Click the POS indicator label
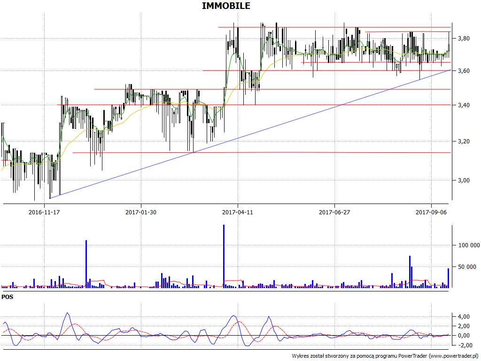Screen dimensions: 481x361 8,297
